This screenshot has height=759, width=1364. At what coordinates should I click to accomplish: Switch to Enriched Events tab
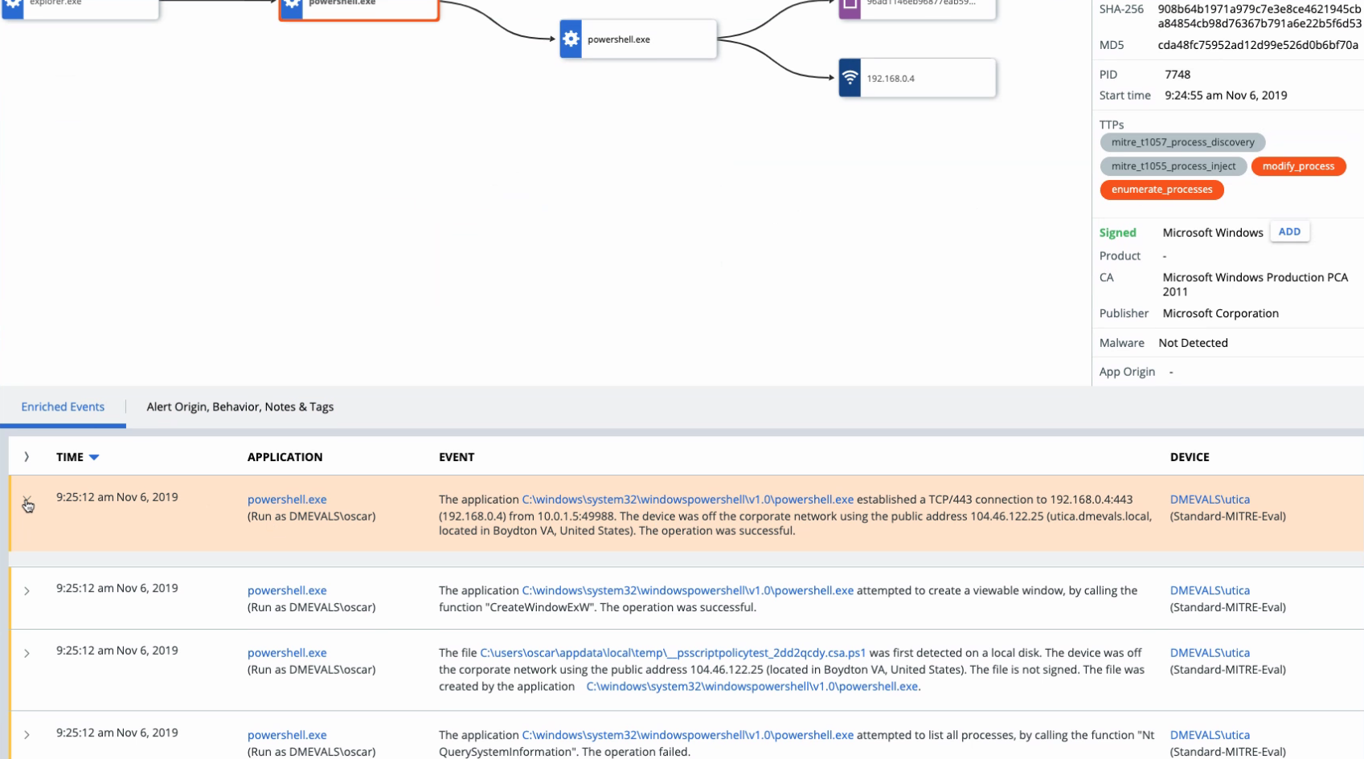(63, 407)
